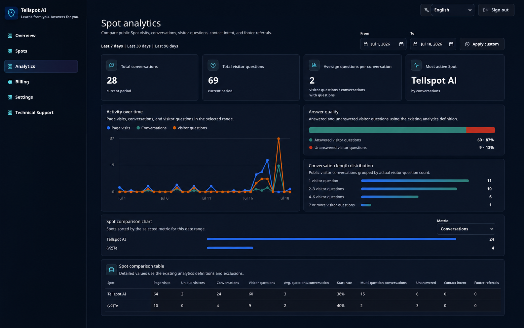The height and width of the screenshot is (328, 524).
Task: Click the Spots grid icon in sidebar
Action: tap(10, 51)
